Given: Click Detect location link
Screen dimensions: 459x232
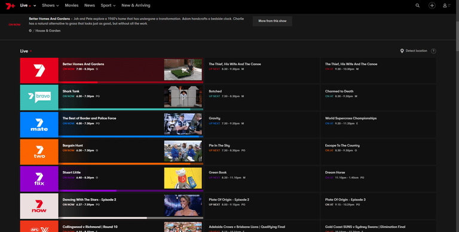Looking at the screenshot, I should [416, 51].
